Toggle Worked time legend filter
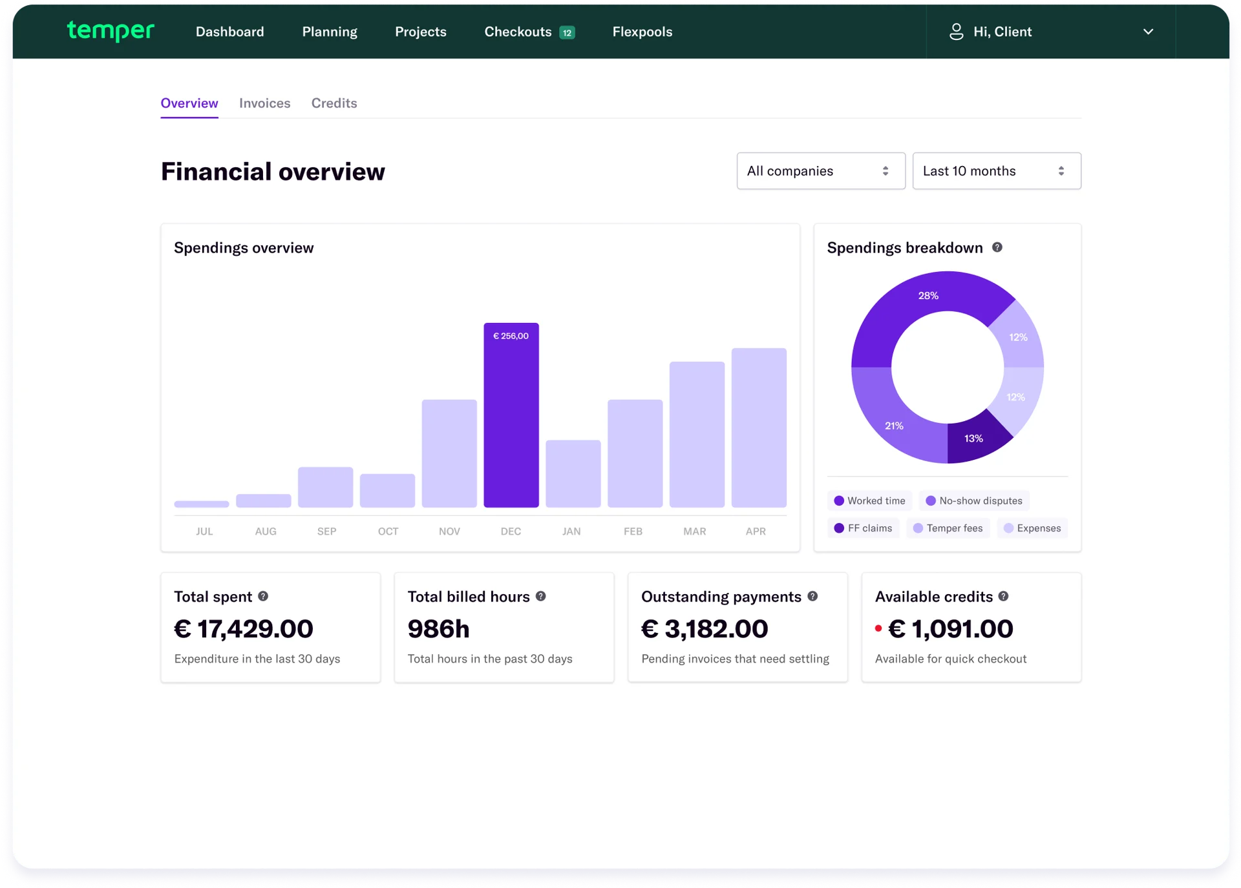 tap(869, 501)
